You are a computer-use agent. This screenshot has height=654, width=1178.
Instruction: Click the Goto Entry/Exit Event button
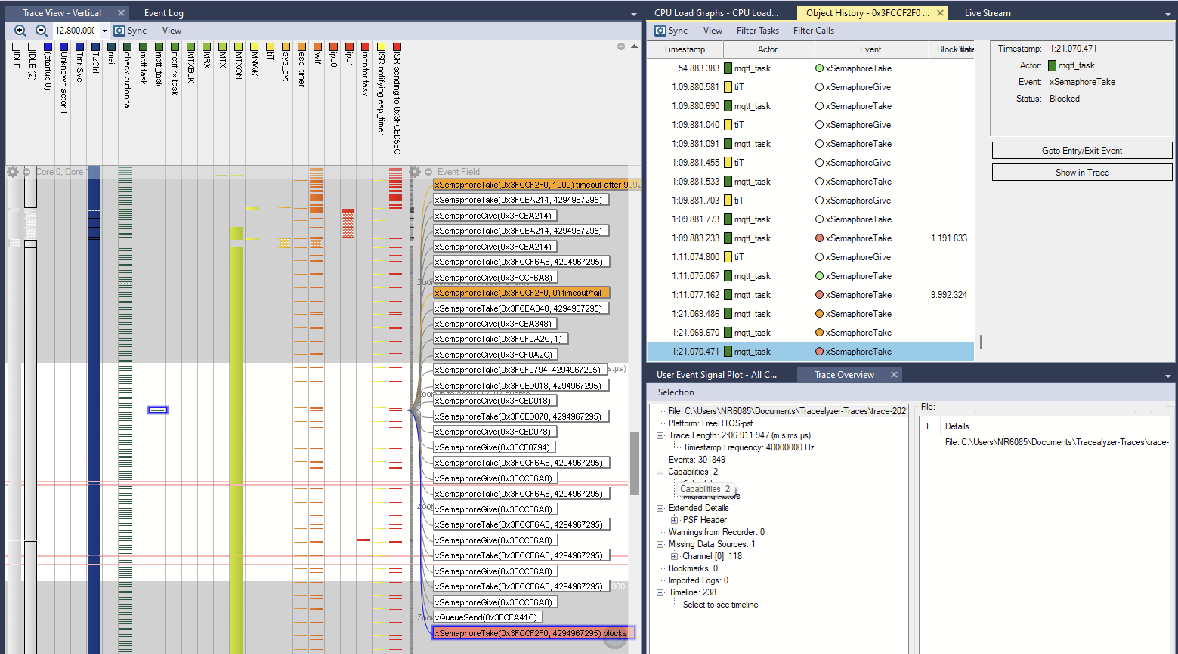(1082, 150)
